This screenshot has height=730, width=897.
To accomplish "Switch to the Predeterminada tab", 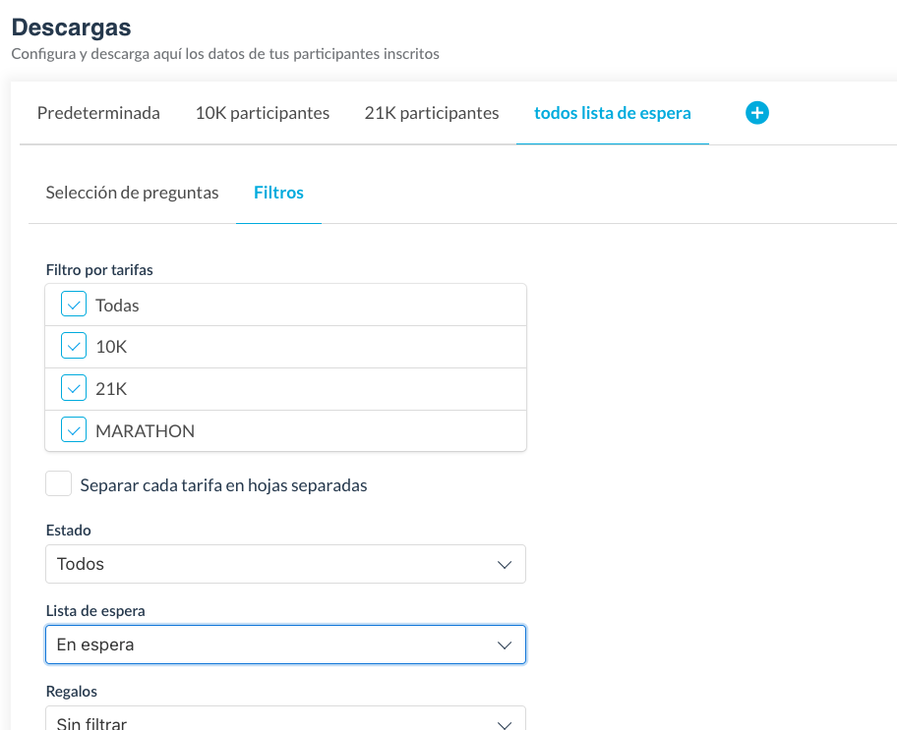I will coord(98,113).
